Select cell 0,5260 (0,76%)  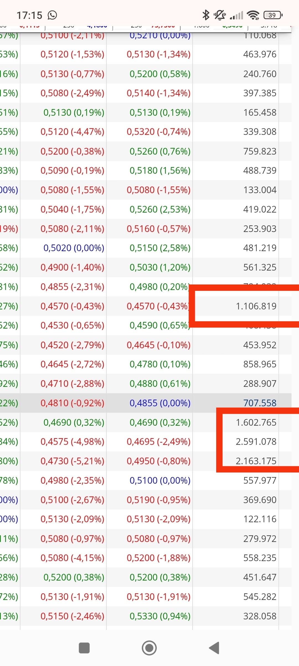(160, 151)
